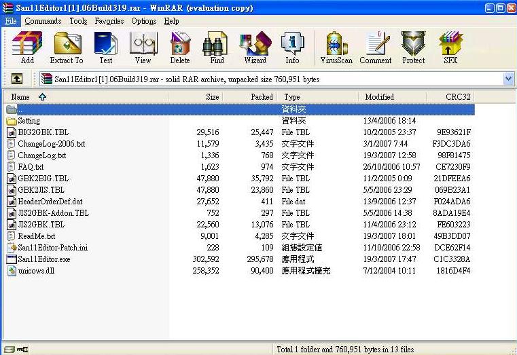Sort by the Type column header

click(318, 97)
